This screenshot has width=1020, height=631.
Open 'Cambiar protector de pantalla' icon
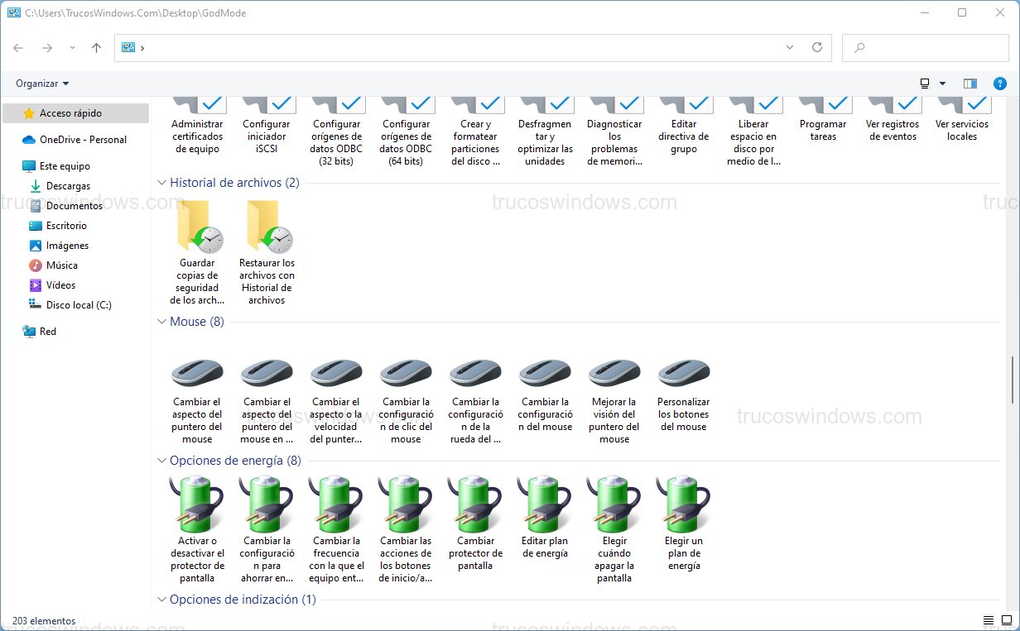[x=474, y=504]
